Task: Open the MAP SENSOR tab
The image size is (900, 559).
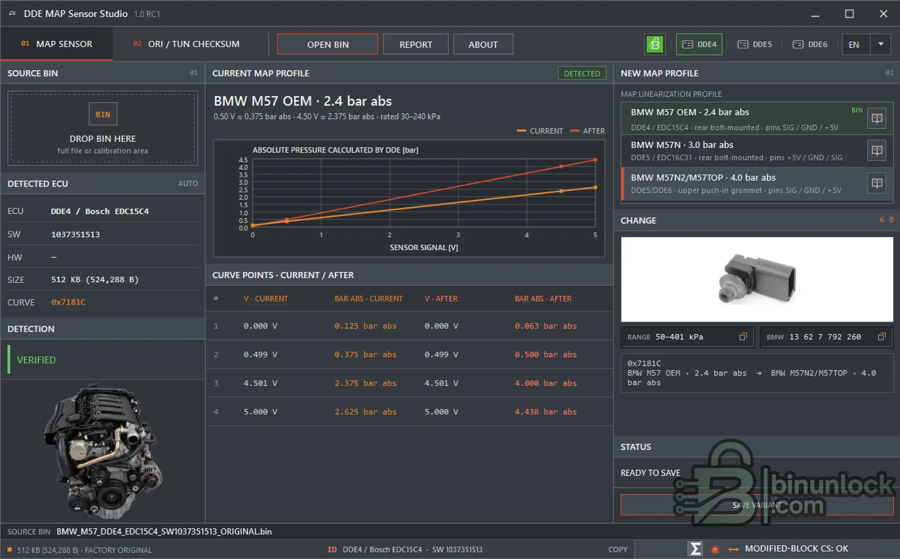Action: (x=57, y=44)
